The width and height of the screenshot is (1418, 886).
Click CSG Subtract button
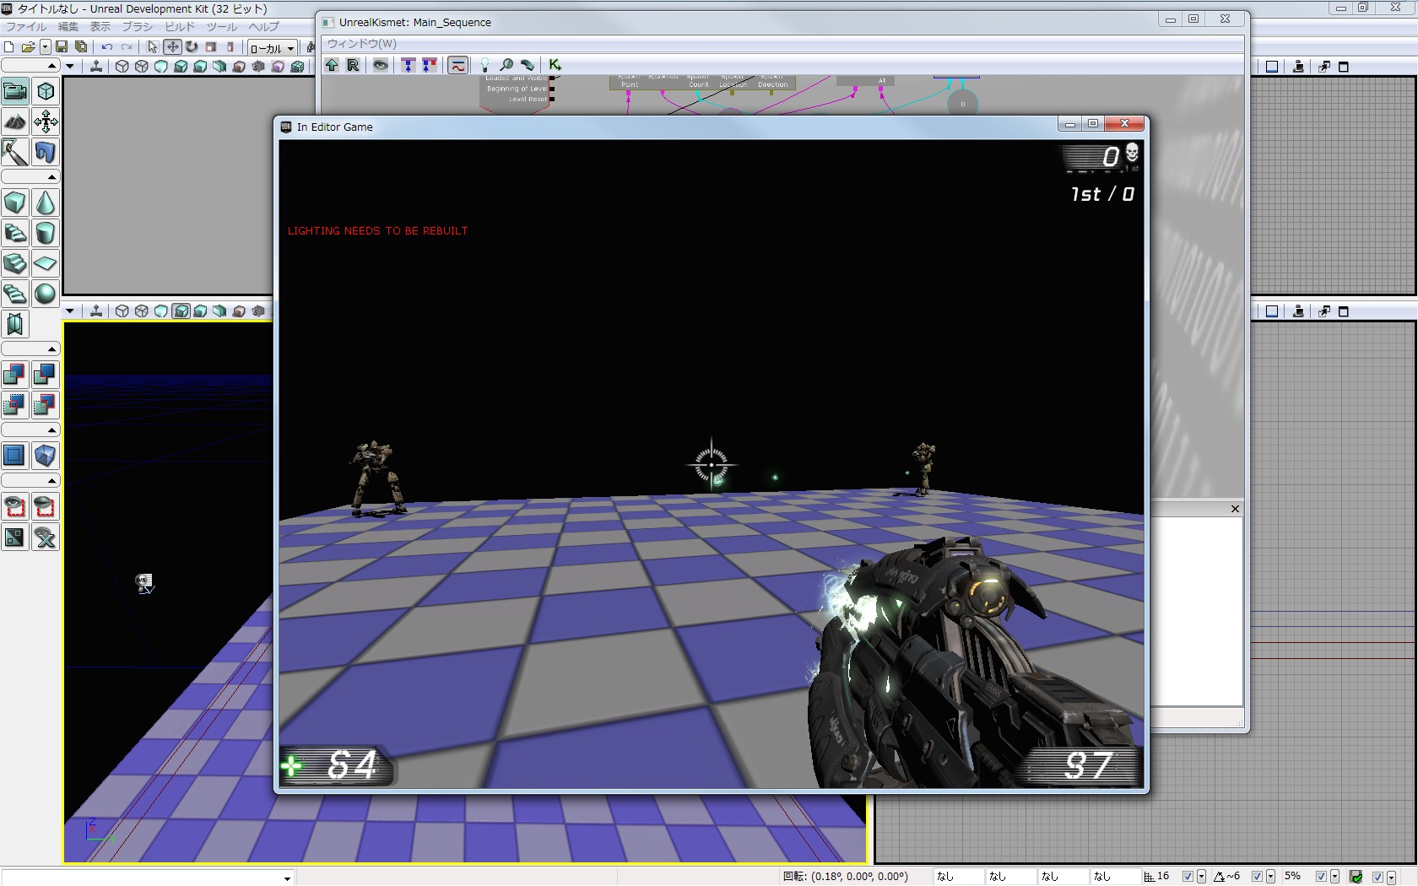click(x=46, y=375)
